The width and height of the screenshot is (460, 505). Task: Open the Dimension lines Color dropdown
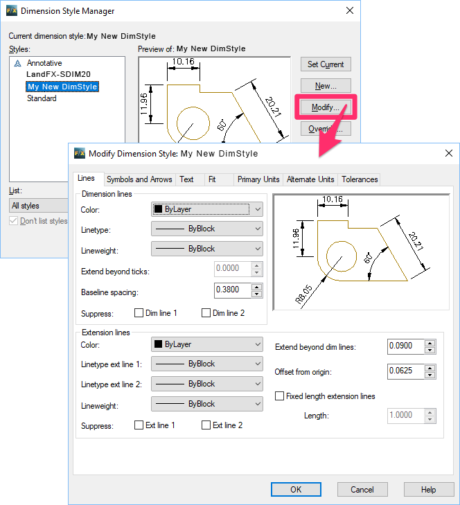(x=207, y=209)
